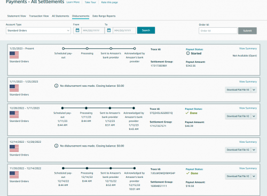
Task: Switch to Statement View tab
Action: (x=17, y=16)
